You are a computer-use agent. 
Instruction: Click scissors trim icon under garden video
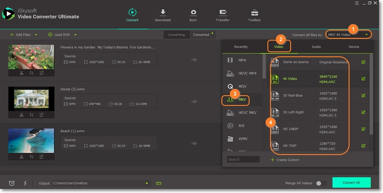21,73
